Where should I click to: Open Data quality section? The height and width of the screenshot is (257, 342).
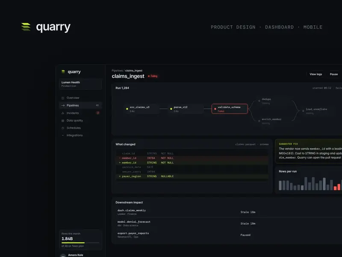(x=80, y=120)
